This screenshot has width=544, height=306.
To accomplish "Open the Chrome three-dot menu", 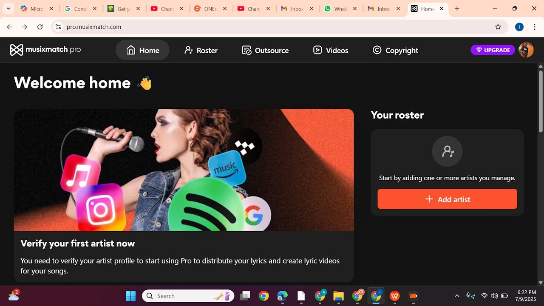I will (x=534, y=27).
